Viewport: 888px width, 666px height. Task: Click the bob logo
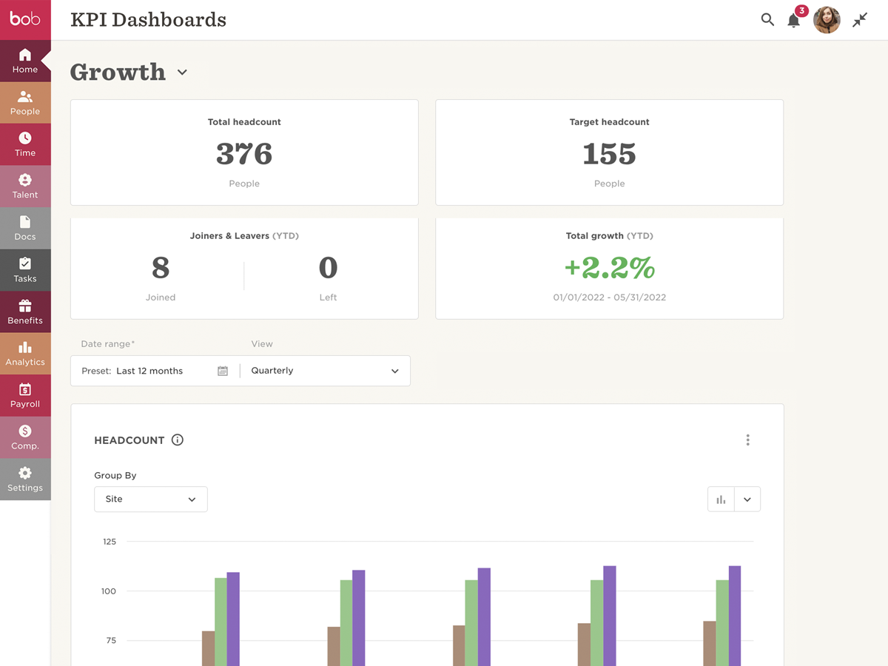click(x=25, y=19)
